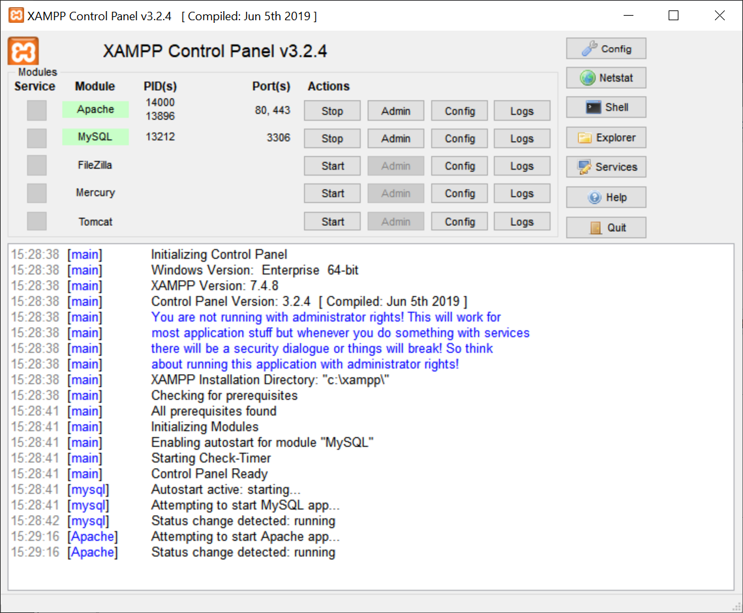
Task: Toggle Tomcat service install checkbox
Action: point(37,221)
